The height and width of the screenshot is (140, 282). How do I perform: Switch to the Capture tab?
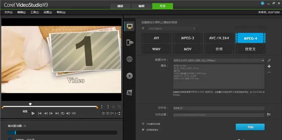point(120,6)
